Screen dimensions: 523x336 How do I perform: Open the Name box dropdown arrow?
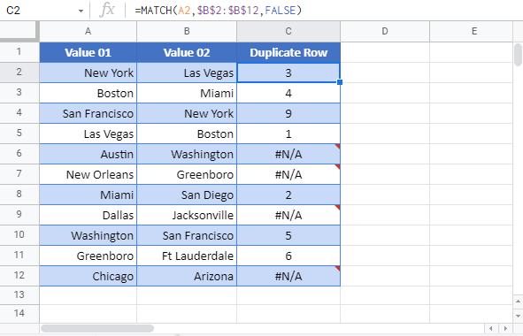click(81, 11)
